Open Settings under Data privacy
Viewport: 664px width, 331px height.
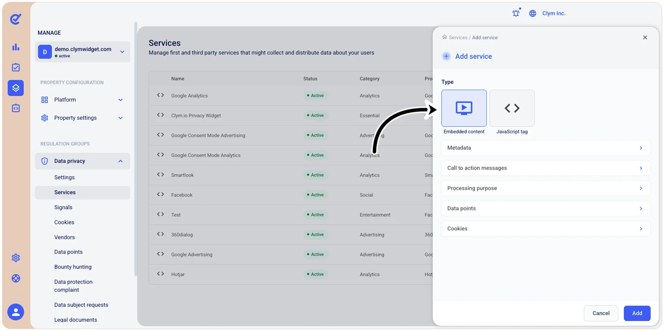coord(64,177)
